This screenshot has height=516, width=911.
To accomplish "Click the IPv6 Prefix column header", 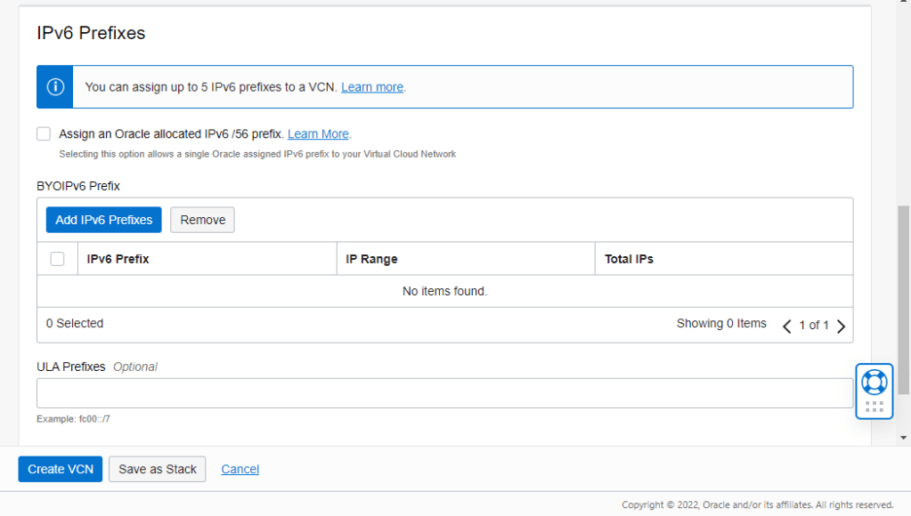I will pos(118,259).
